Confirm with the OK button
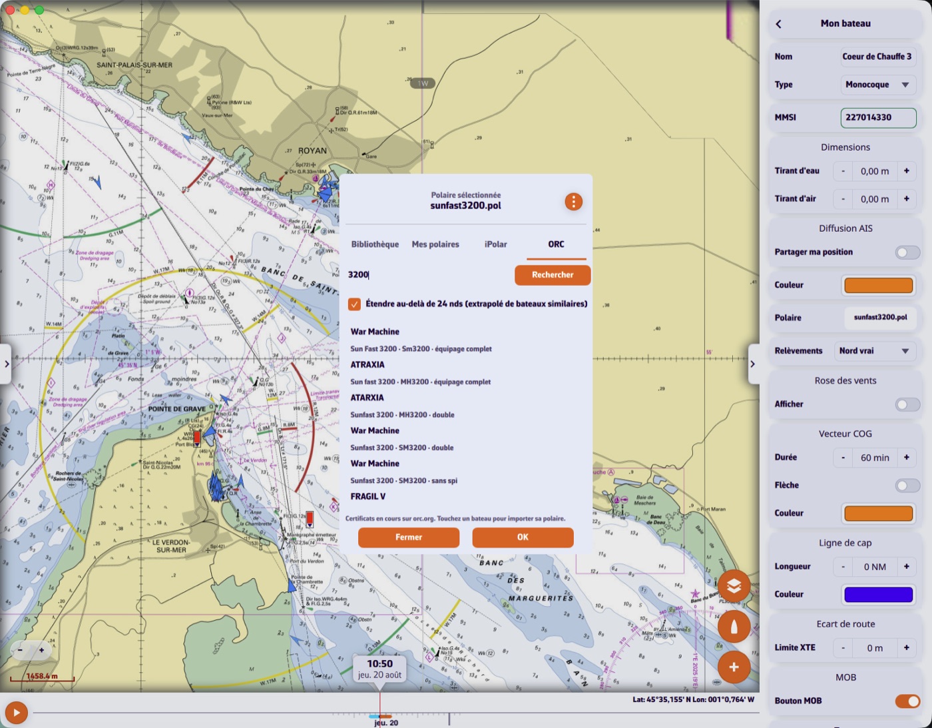Viewport: 932px width, 728px height. 523,538
